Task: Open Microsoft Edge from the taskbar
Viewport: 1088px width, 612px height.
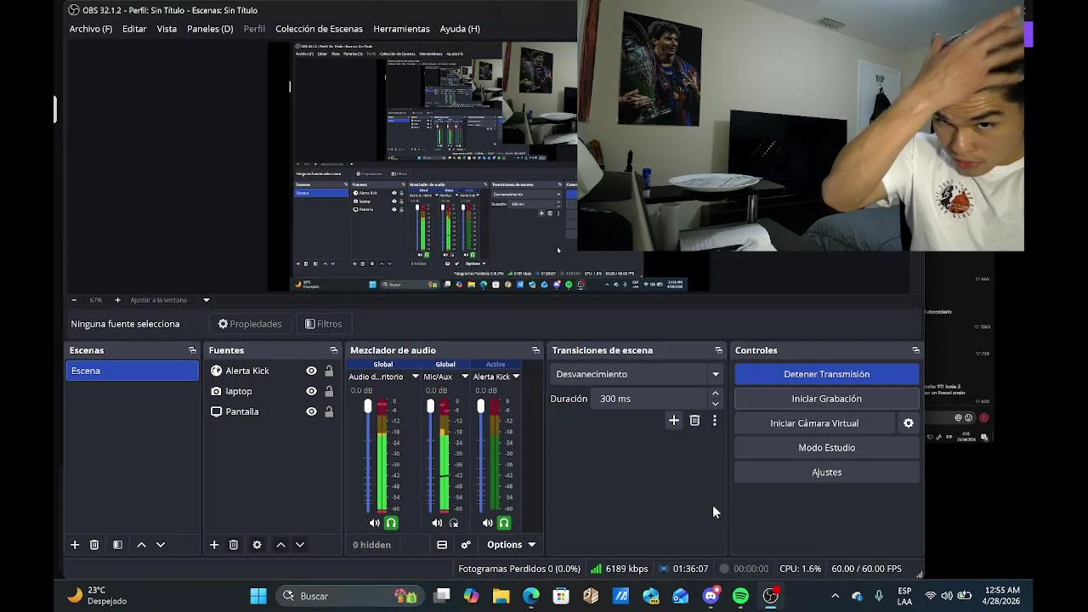Action: tap(531, 596)
